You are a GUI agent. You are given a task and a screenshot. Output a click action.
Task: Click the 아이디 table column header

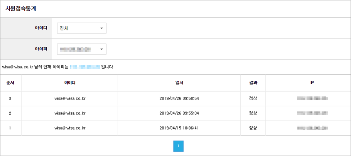pos(69,83)
